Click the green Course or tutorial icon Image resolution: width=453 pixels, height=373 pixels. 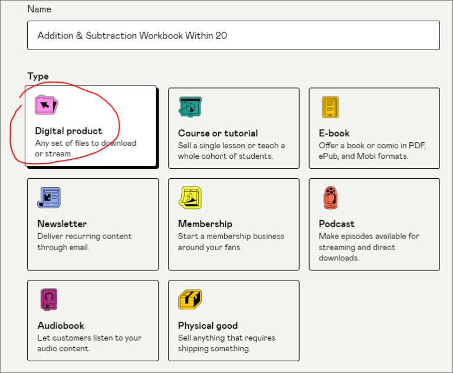[190, 107]
